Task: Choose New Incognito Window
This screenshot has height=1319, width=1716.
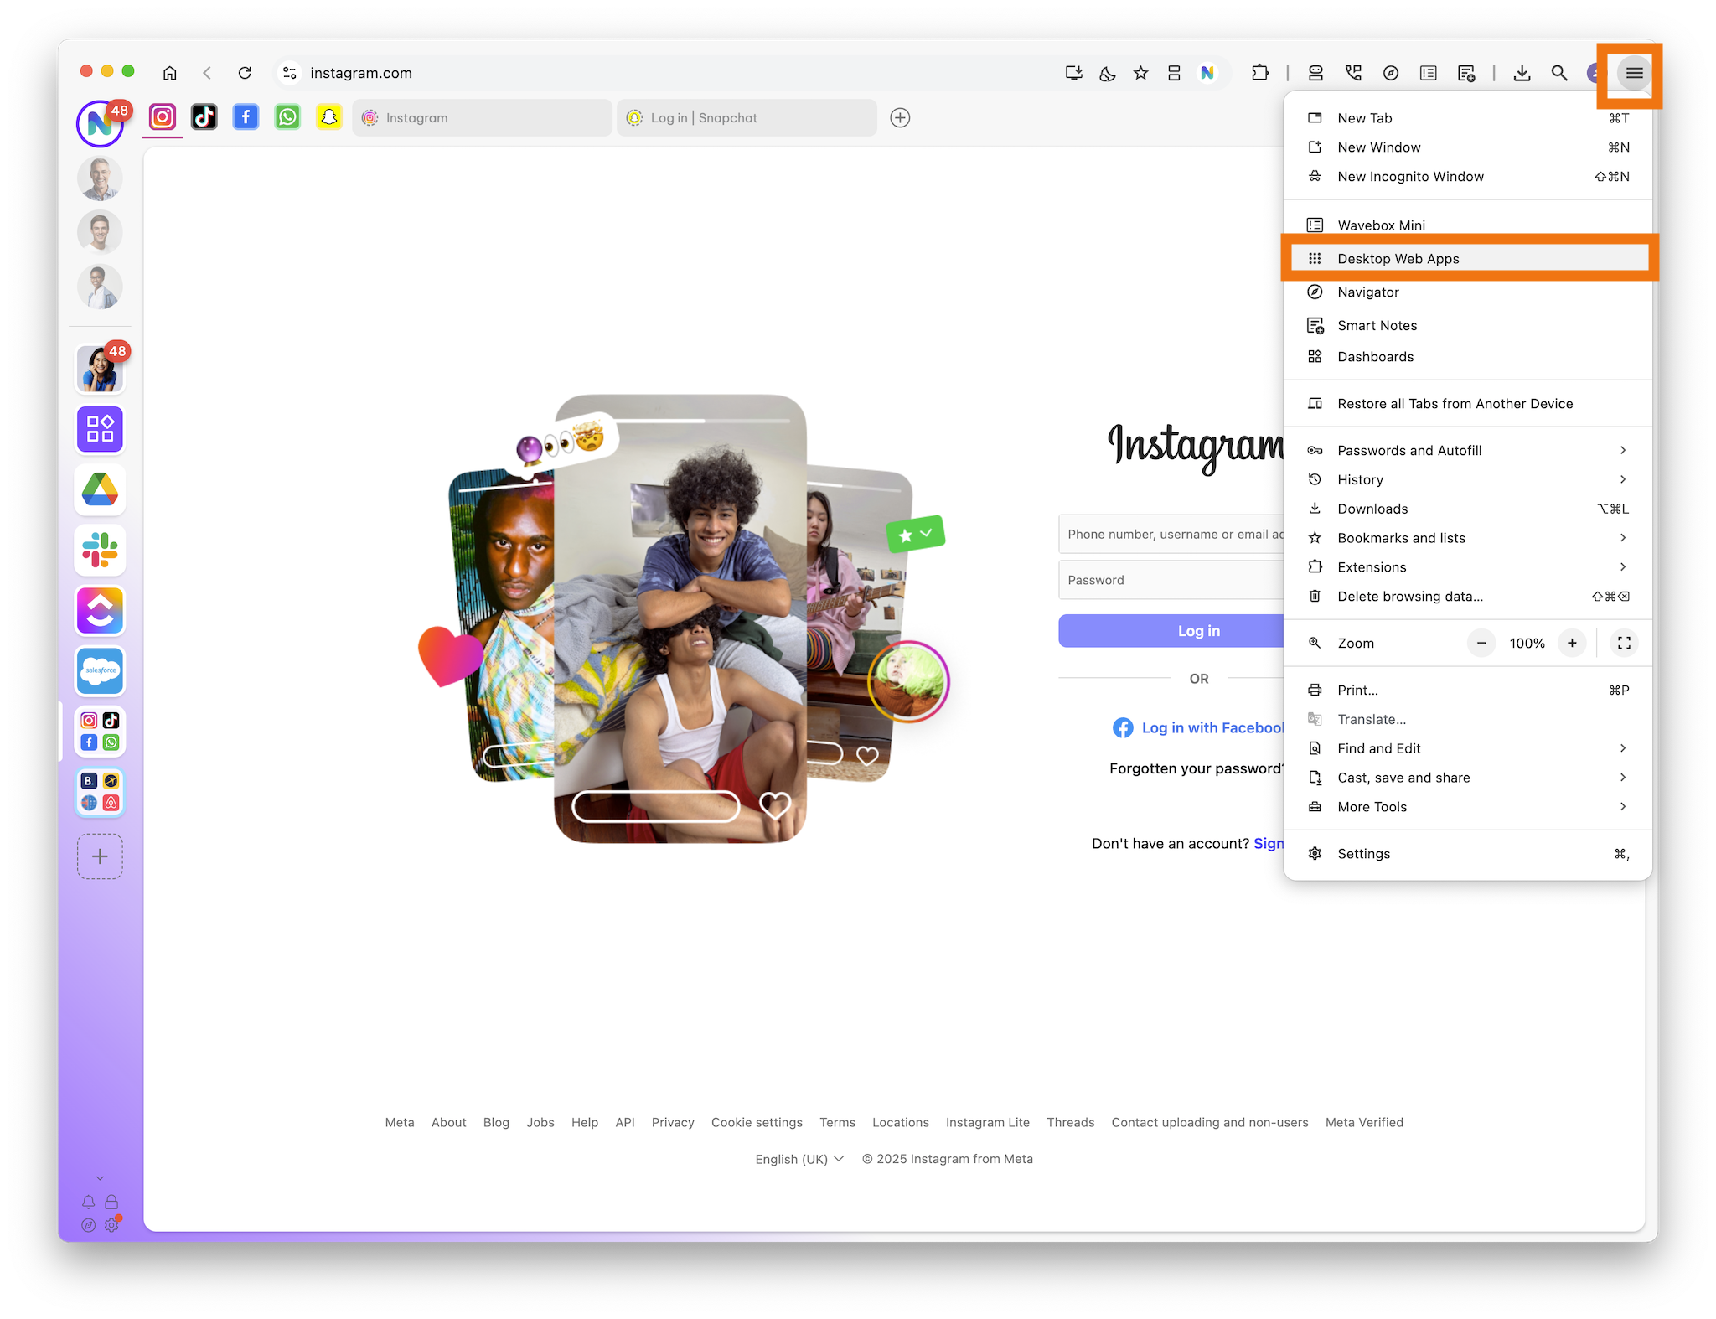Action: click(1468, 177)
